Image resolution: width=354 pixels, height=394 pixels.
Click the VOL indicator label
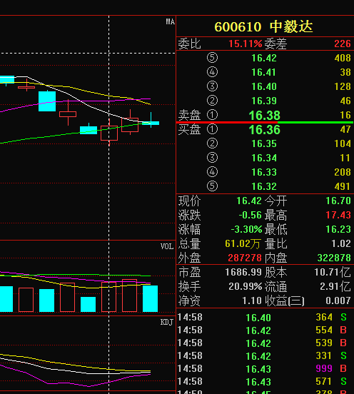pos(167,246)
